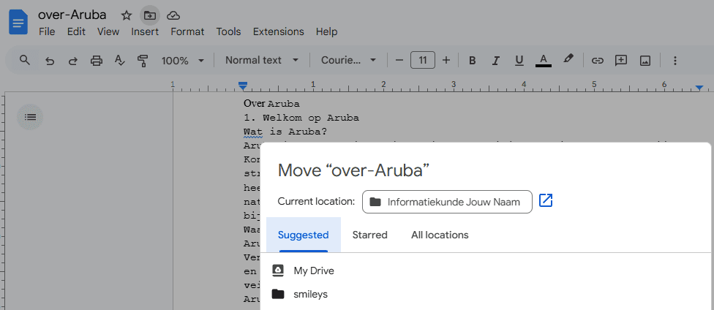
Task: Open the Courier font dropdown
Action: 348,60
